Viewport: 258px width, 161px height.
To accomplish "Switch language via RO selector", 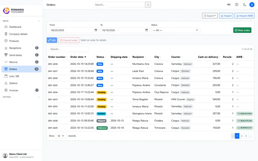I will click(x=229, y=5).
